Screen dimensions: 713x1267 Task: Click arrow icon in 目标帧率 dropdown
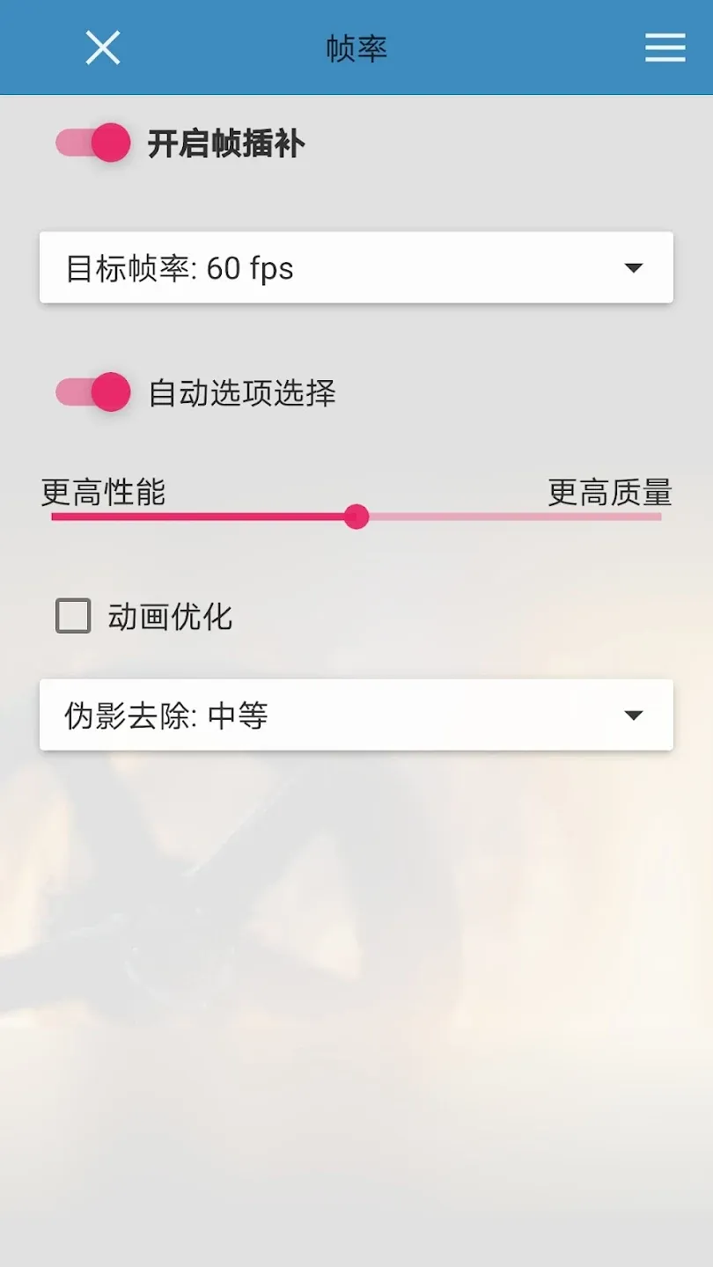click(x=634, y=268)
